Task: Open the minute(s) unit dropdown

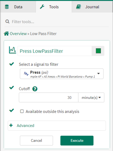Action: (91, 97)
